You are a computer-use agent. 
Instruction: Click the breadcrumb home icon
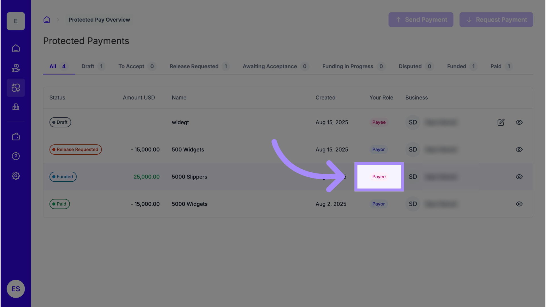(47, 20)
